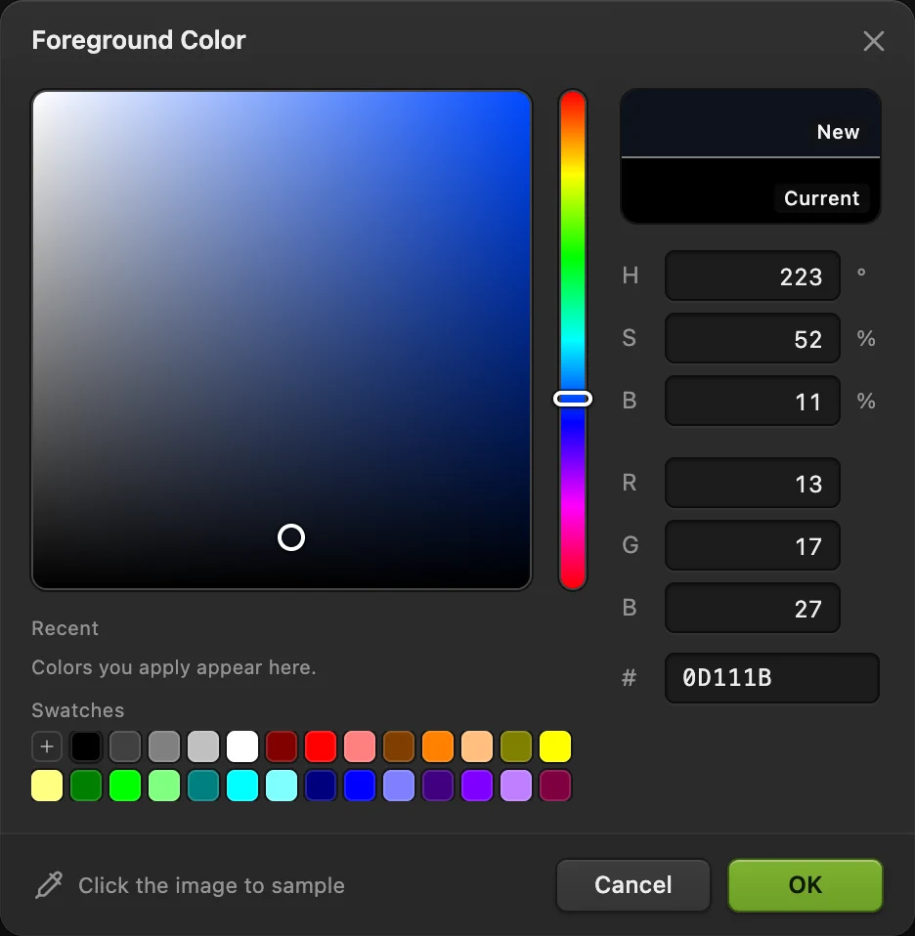Click the add swatch plus icon
Viewport: 915px width, 936px height.
(x=47, y=746)
